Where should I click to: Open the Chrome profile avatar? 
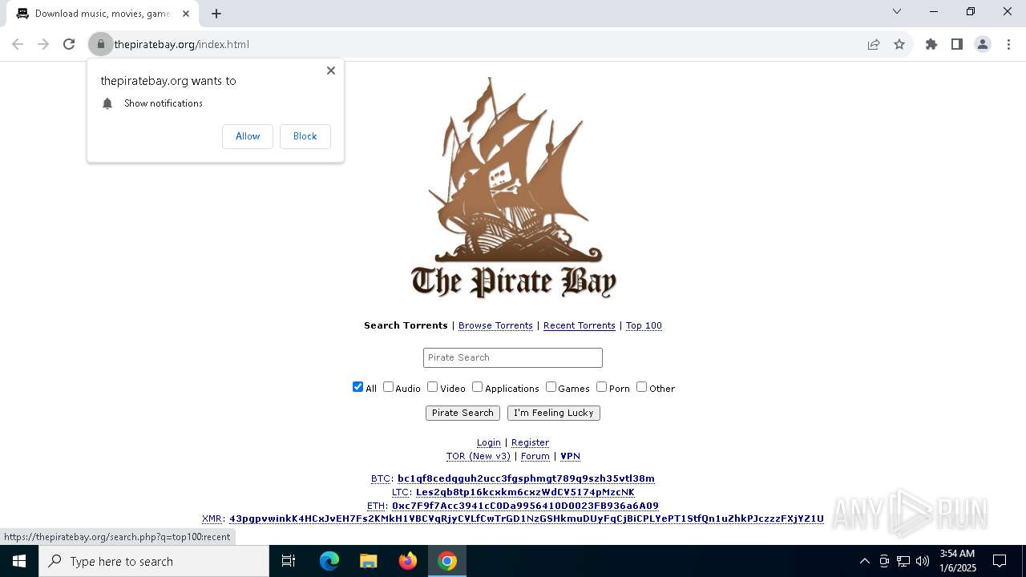(983, 44)
